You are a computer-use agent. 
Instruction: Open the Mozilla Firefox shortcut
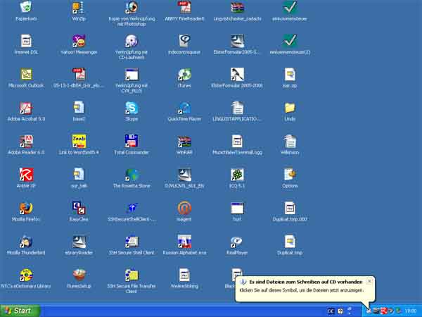point(26,208)
